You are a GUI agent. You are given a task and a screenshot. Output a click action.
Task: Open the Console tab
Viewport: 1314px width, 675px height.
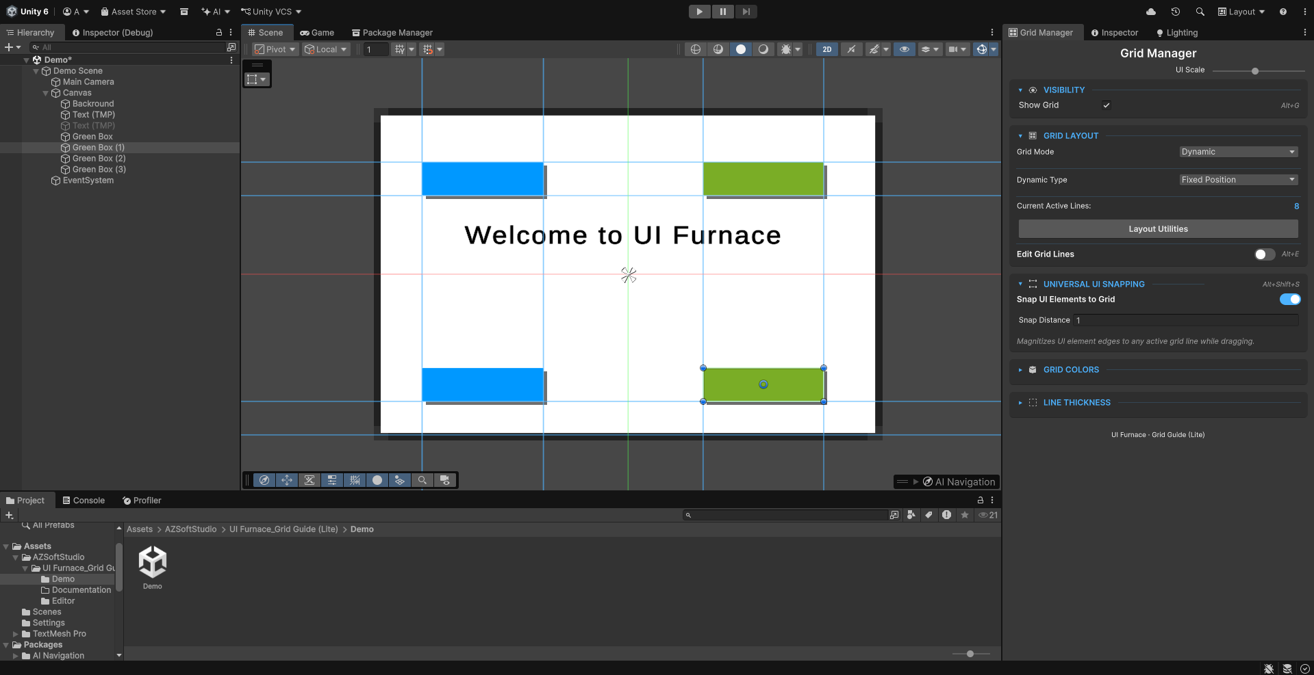tap(84, 501)
